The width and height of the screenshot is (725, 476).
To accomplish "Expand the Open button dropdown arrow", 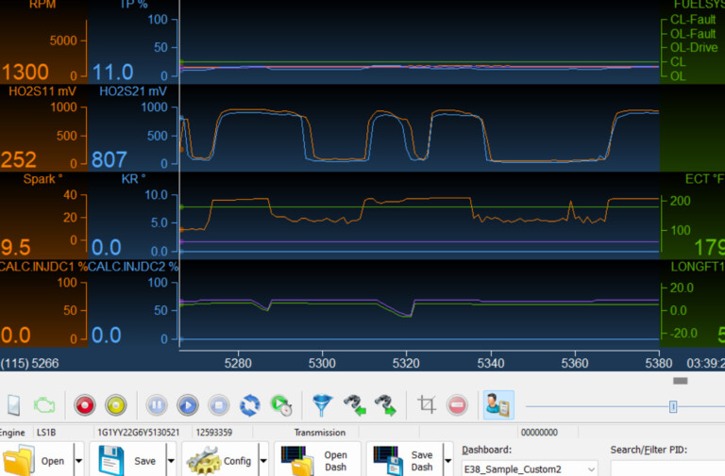I will click(x=78, y=461).
